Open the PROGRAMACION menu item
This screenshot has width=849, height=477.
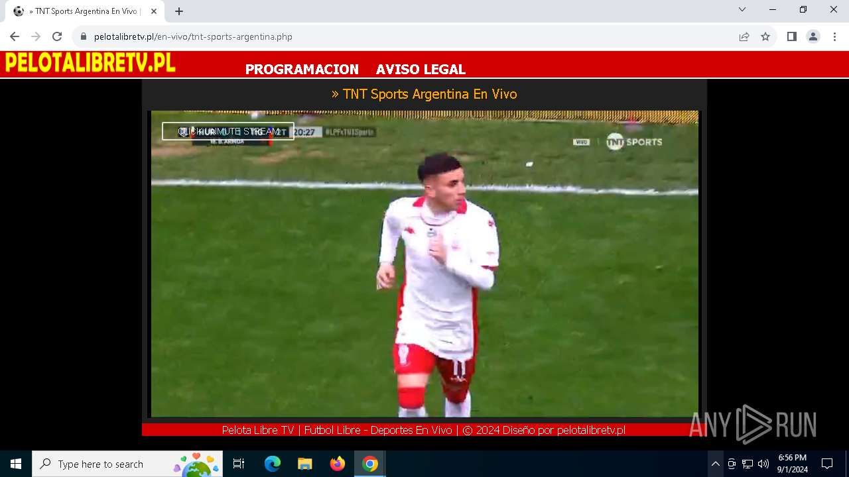pos(302,69)
